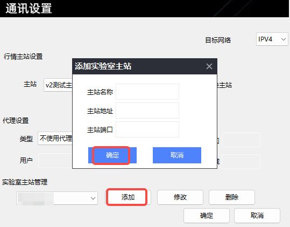Confirm with the blue 确定 button
Image resolution: width=290 pixels, height=227 pixels.
[x=112, y=155]
